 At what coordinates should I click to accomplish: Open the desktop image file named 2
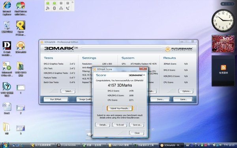point(21,110)
